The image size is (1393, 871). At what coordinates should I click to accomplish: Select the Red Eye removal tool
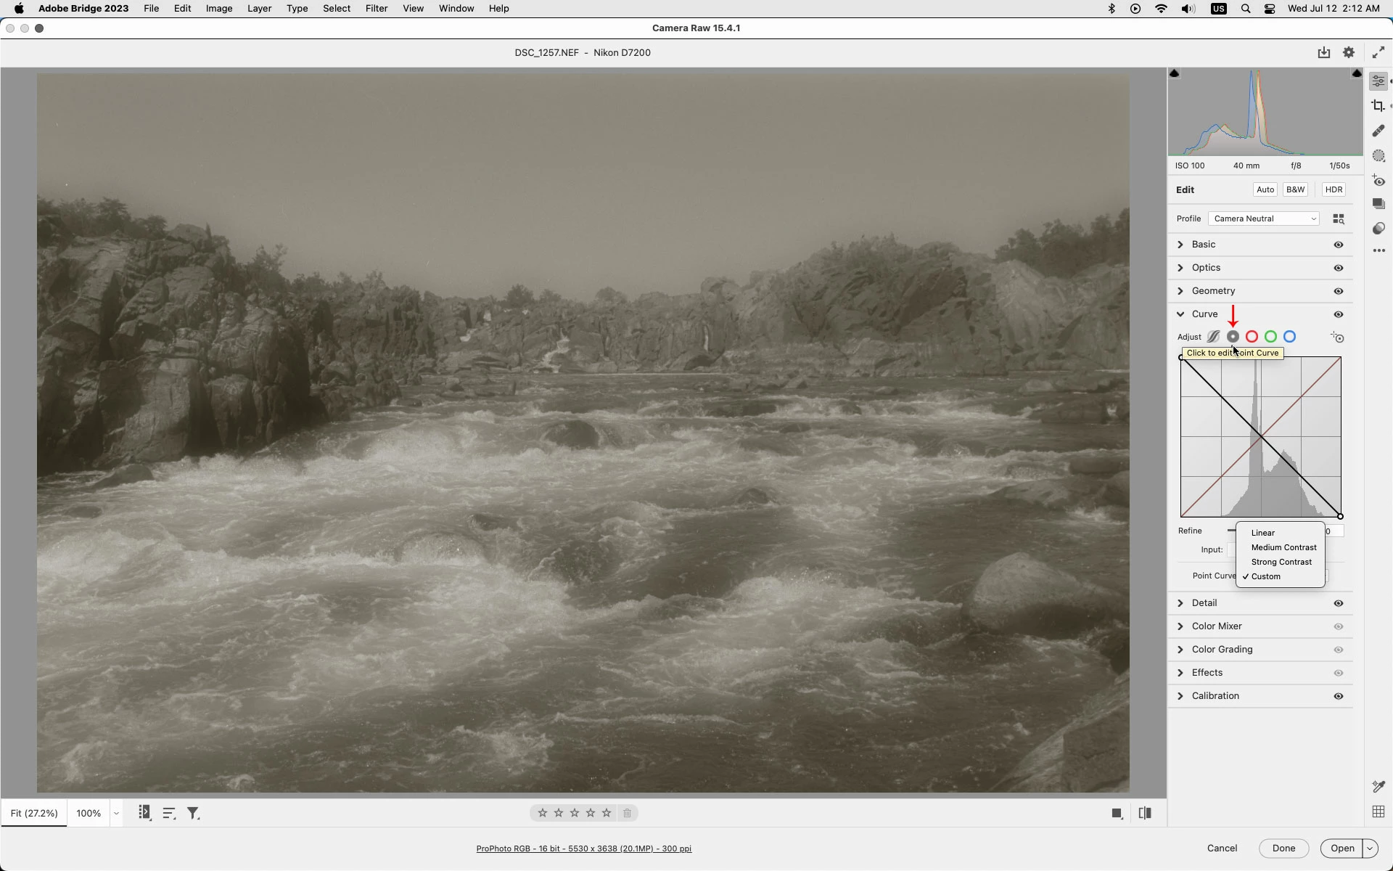coord(1378,181)
